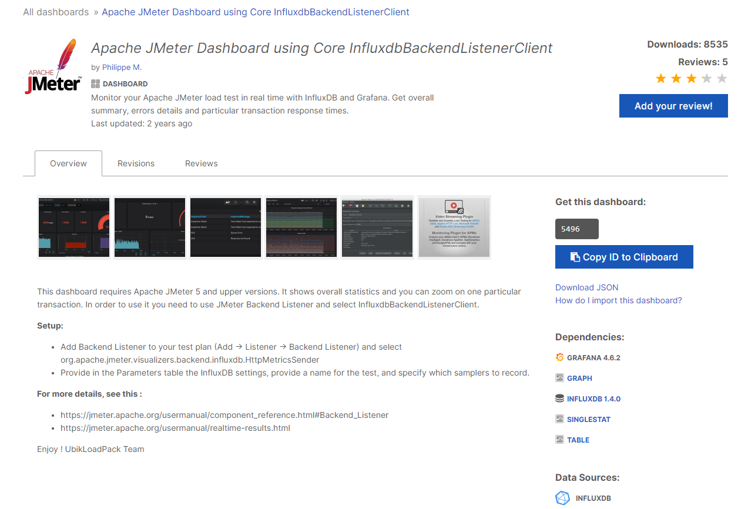Click the SINGLESTAT dependency link
The image size is (748, 509).
(589, 419)
